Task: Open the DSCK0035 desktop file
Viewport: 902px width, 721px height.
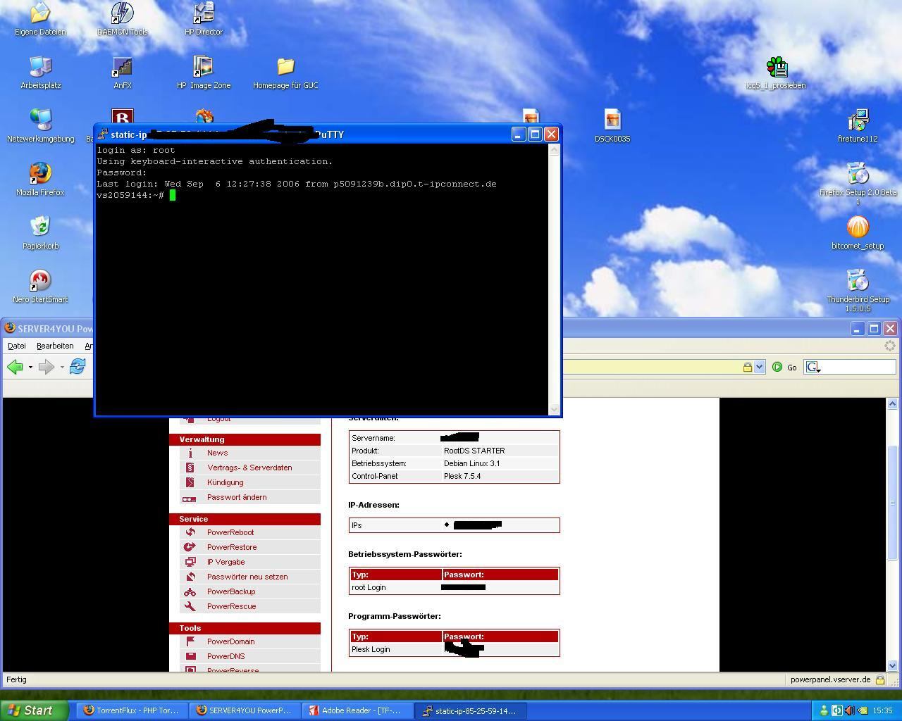Action: tap(612, 126)
